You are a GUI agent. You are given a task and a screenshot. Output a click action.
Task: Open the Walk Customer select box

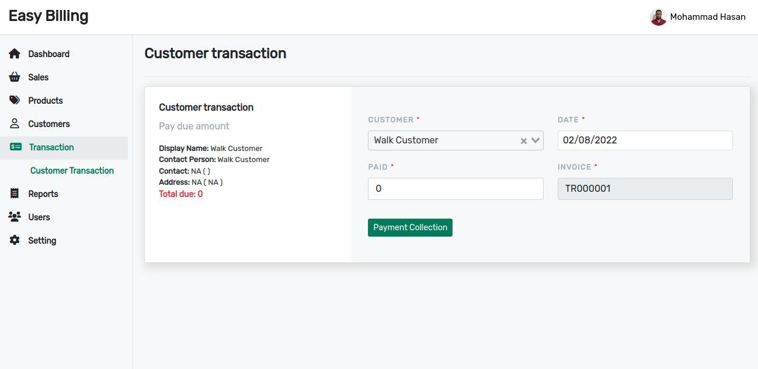click(456, 140)
